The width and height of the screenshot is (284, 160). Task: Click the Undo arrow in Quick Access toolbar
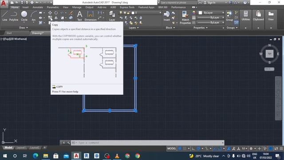37,3
